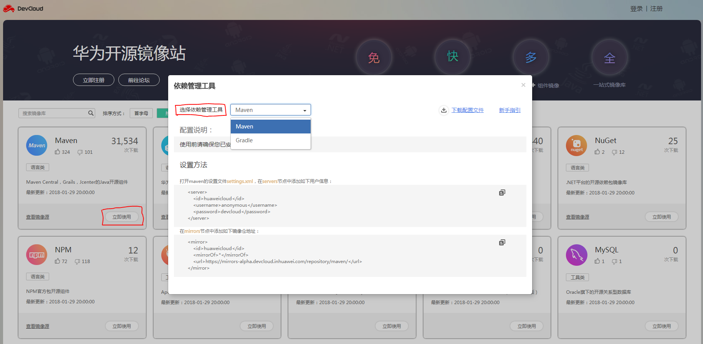Close the dependency tool dialog
Image resolution: width=703 pixels, height=344 pixels.
pyautogui.click(x=523, y=85)
